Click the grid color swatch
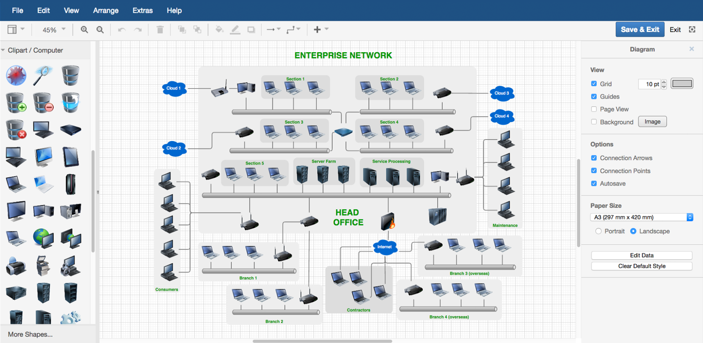This screenshot has height=343, width=703. (682, 83)
